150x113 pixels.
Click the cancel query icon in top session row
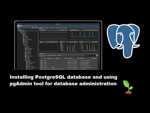[42, 61]
